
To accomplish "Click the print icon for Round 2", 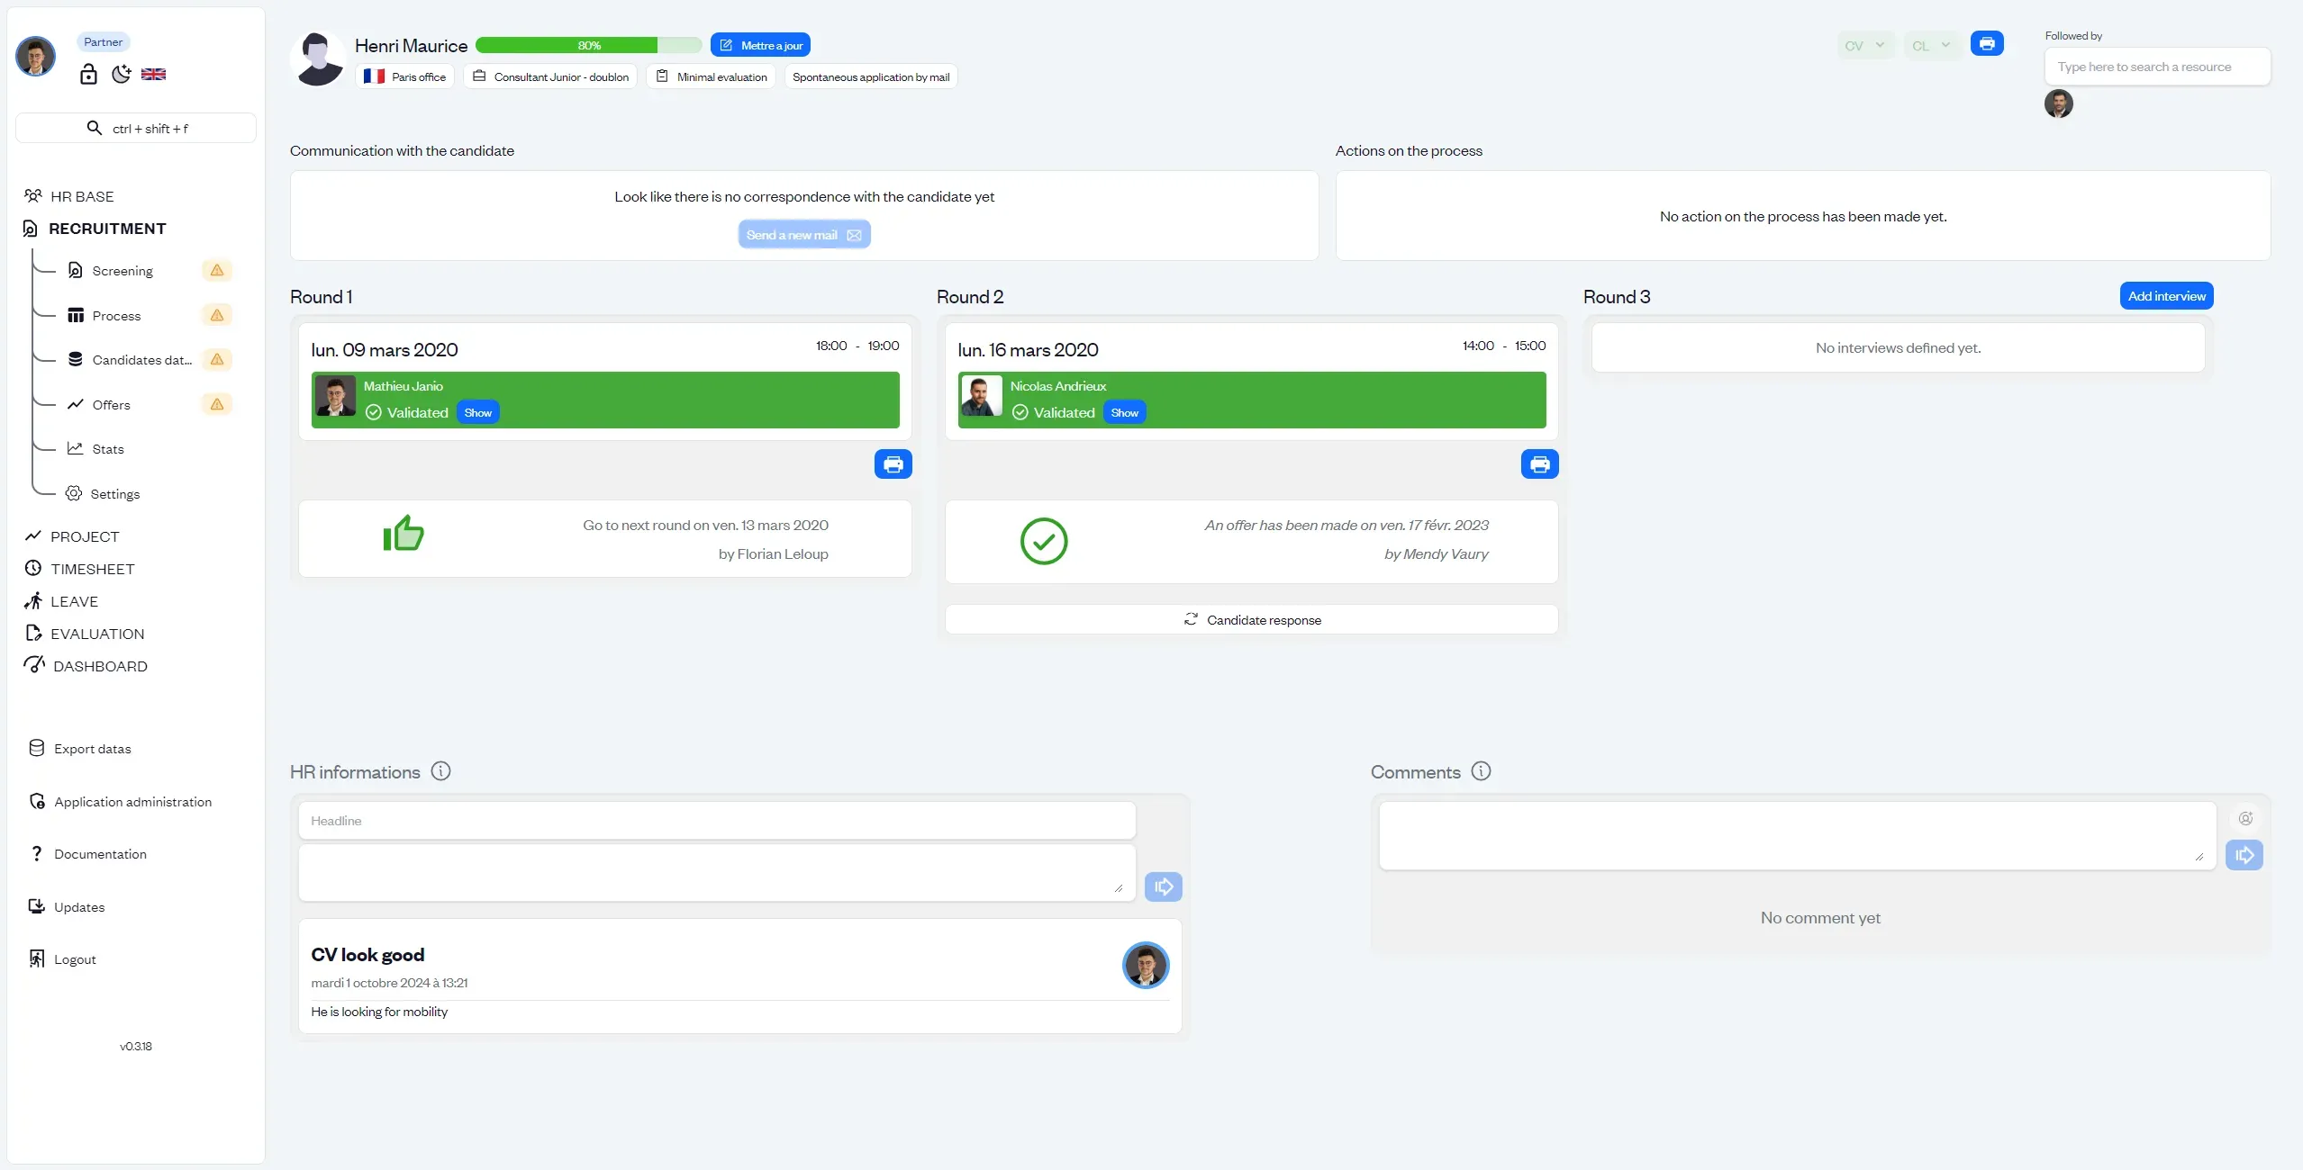I will (1540, 464).
